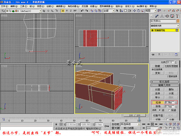
Task: Open the Edit menu
Action: coord(14,6)
